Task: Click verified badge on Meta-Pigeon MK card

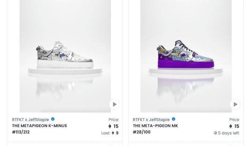Action: click(x=173, y=119)
